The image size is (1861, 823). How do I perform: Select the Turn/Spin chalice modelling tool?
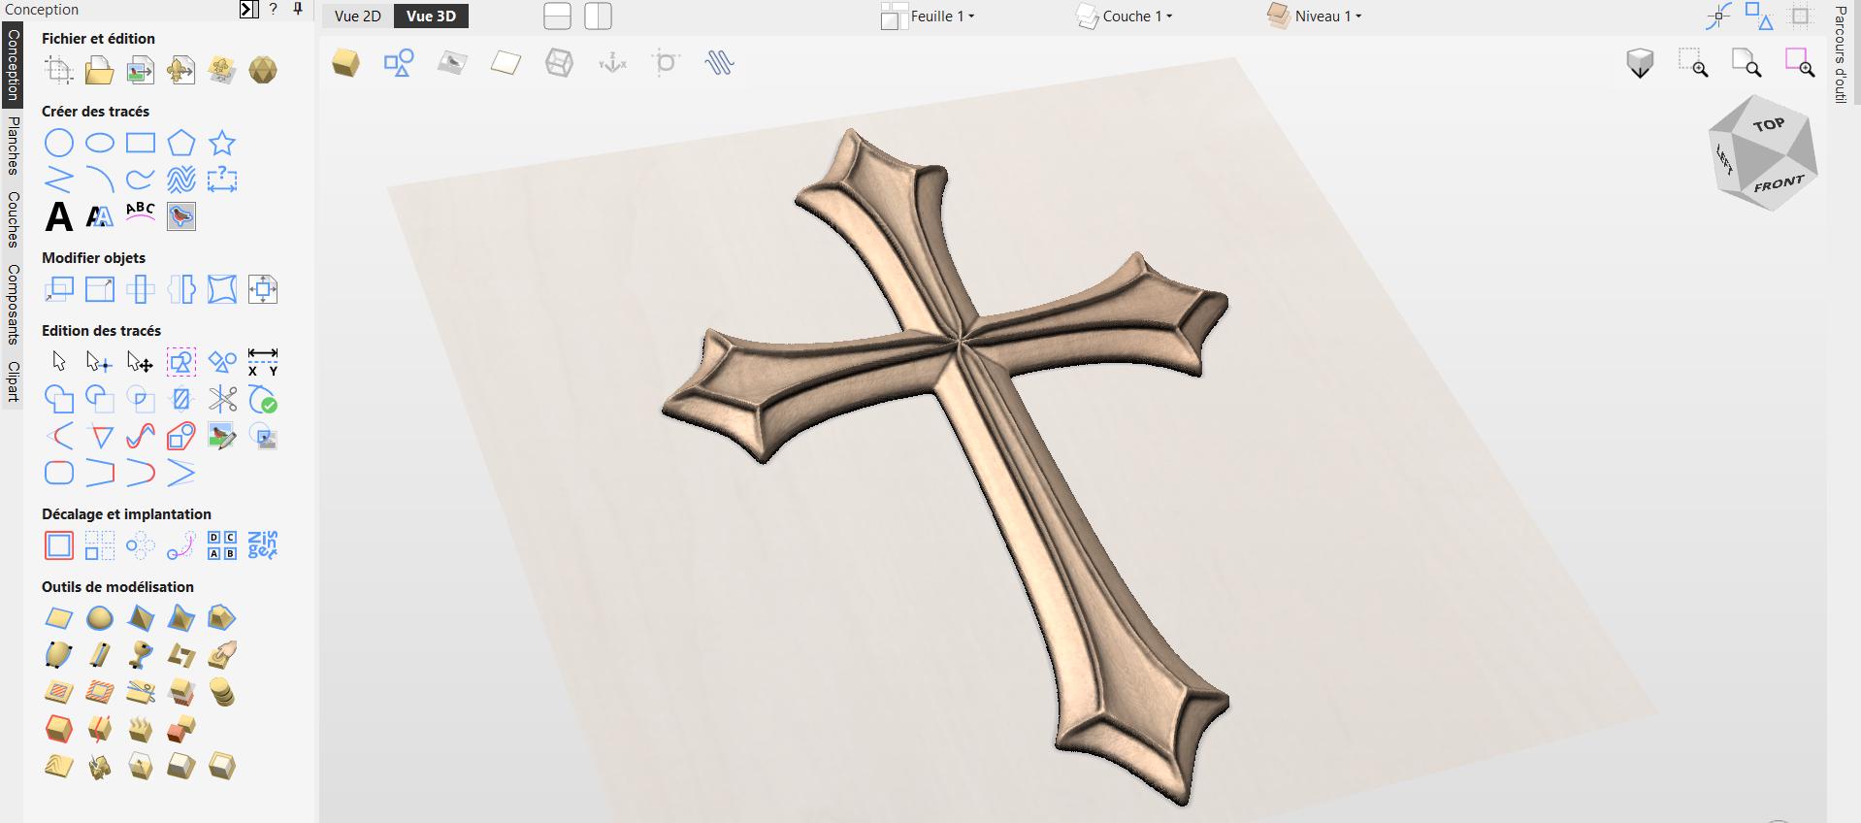(x=141, y=655)
